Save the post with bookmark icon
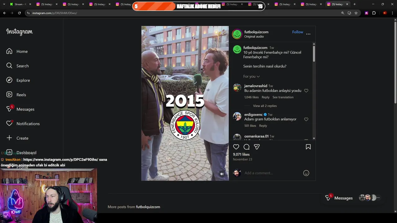Screen dimensions: 397x223 coord(308,147)
